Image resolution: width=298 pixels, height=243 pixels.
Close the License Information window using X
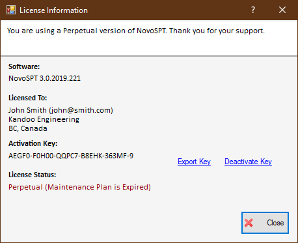click(282, 10)
